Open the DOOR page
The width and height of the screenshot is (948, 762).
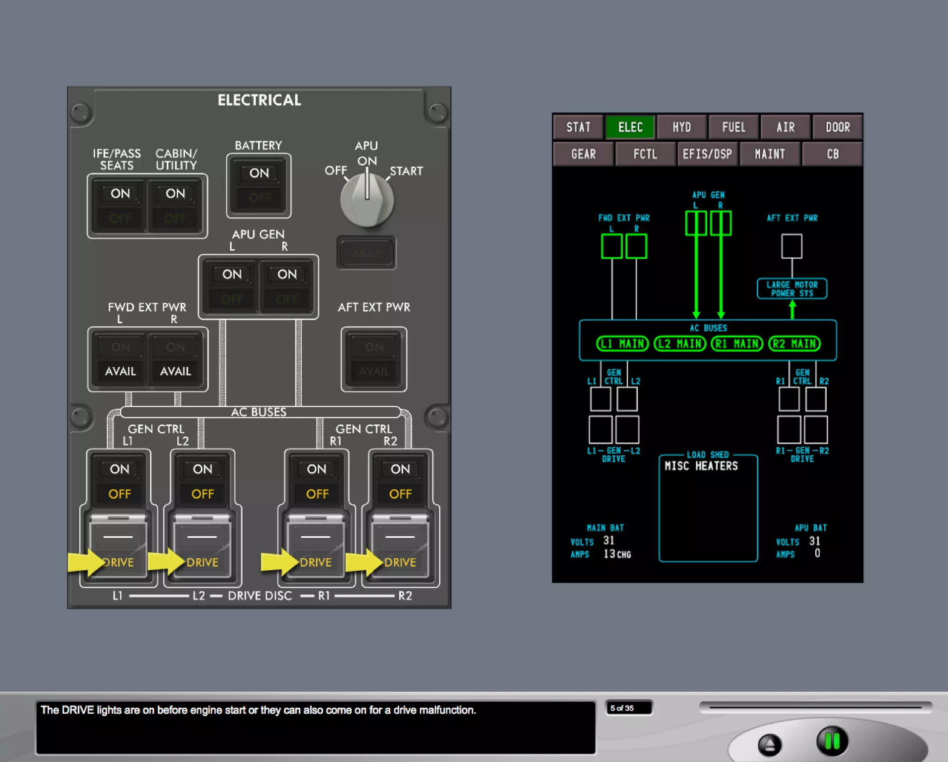(837, 127)
